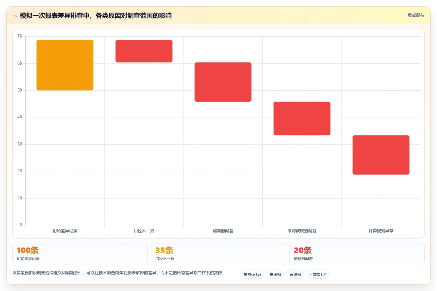The image size is (437, 291).
Task: Click the x-axis label 来源或映射问题
Action: (302, 231)
